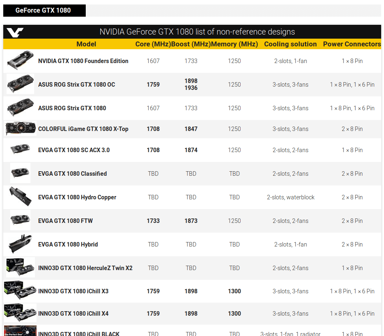Click EVGA Classified core TBD cell
Viewport: 384px width, 336px height.
tap(153, 174)
